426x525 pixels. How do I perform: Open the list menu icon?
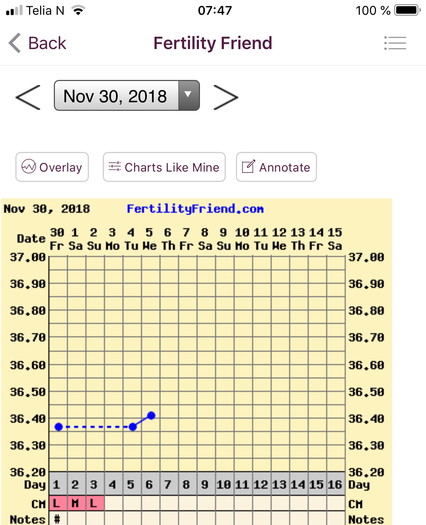point(395,43)
